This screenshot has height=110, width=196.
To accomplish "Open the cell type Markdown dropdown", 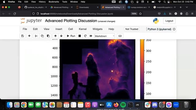I will [105, 36].
